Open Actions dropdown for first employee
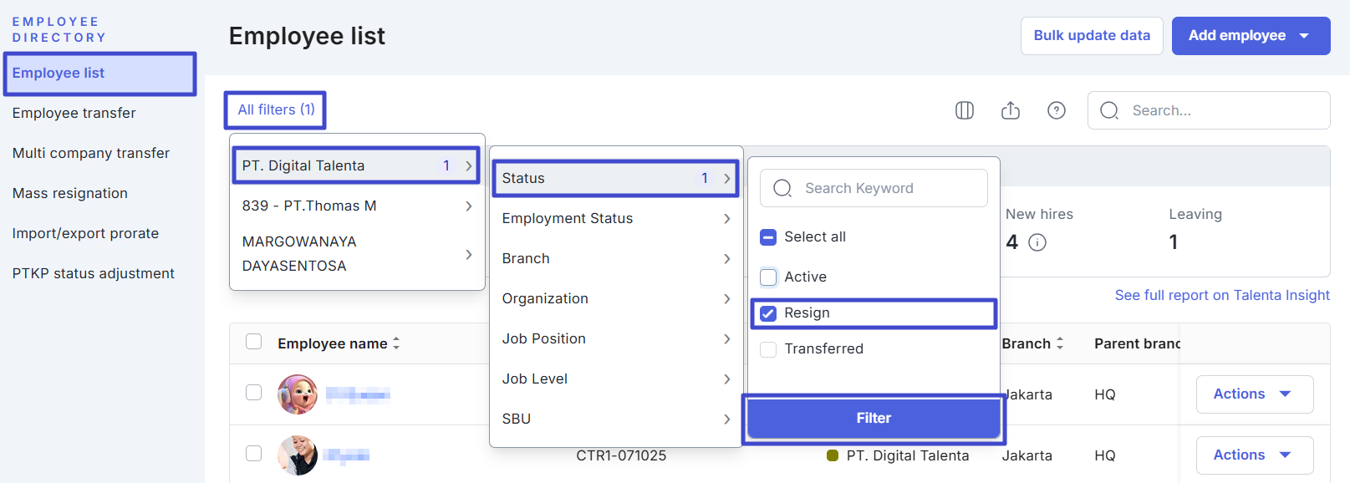The height and width of the screenshot is (483, 1350). click(x=1254, y=394)
